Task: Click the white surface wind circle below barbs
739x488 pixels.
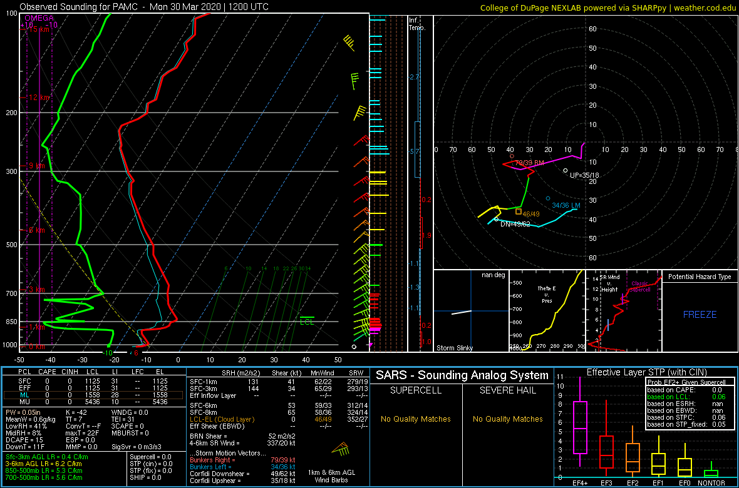Action: point(354,347)
